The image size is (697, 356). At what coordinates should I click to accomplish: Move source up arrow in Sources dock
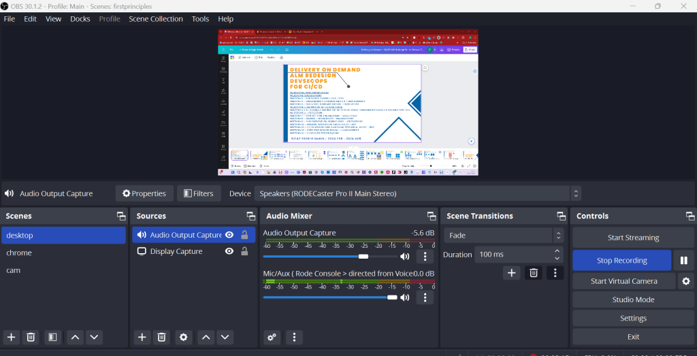tap(206, 338)
